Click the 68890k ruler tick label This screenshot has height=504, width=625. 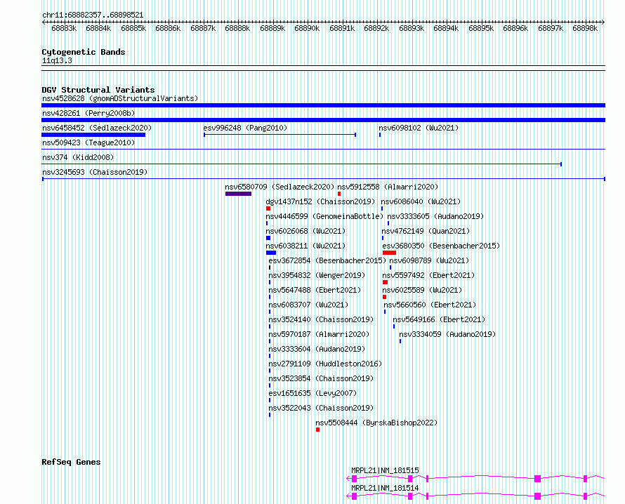coord(307,28)
